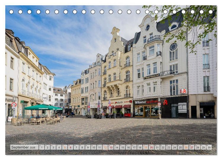Select day 2 in the calendar strip
Screen dimensions: 222x160
tap(47, 147)
